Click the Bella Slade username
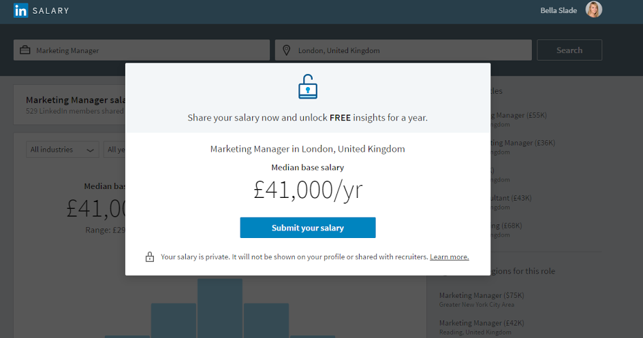This screenshot has width=643, height=338. (559, 11)
